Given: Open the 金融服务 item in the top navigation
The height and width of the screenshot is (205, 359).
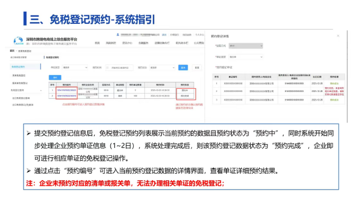Looking at the screenshot, I should [x=143, y=43].
